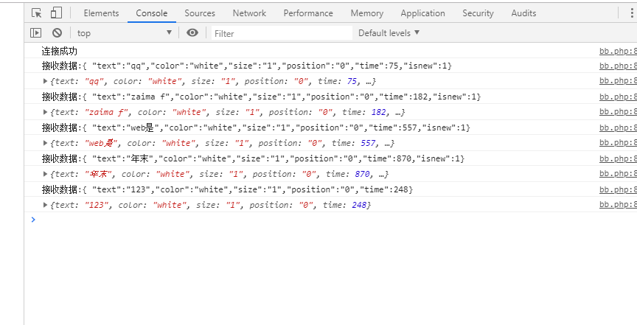This screenshot has height=325, width=637.
Task: Open bb.php link for "qq" received data row
Action: coord(618,66)
